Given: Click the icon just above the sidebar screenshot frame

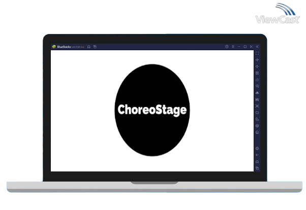Looking at the screenshot, I should 257,99.
